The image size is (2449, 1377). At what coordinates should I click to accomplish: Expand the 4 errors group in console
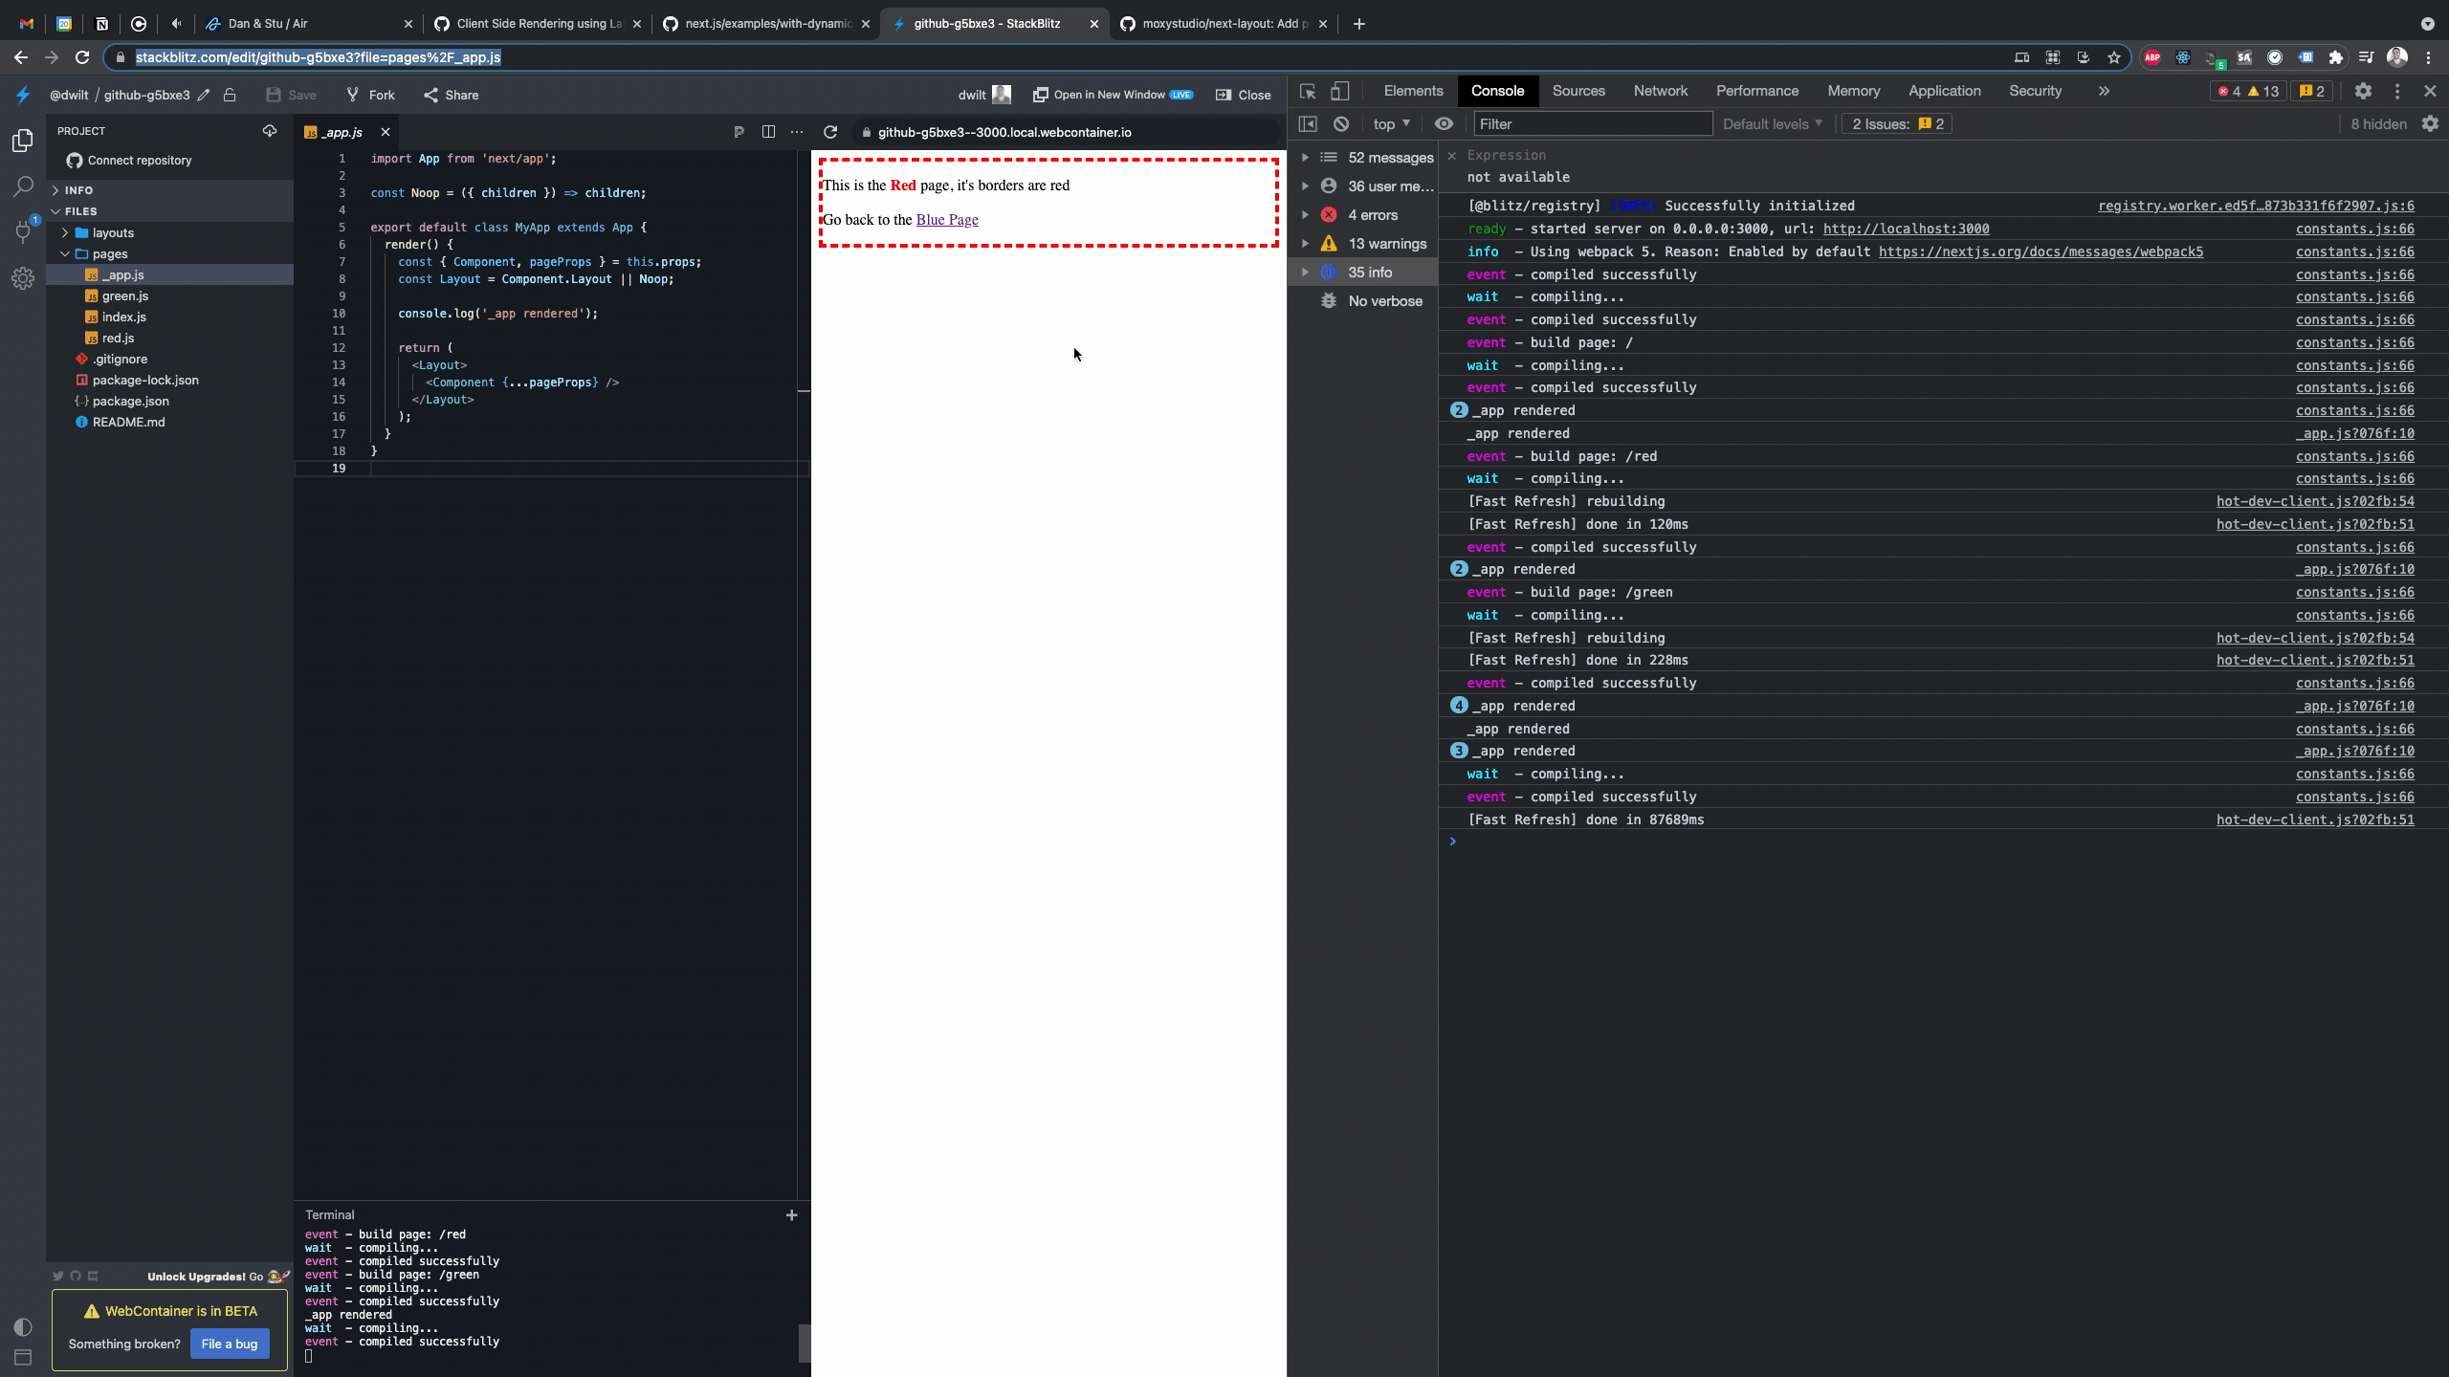pyautogui.click(x=1307, y=214)
